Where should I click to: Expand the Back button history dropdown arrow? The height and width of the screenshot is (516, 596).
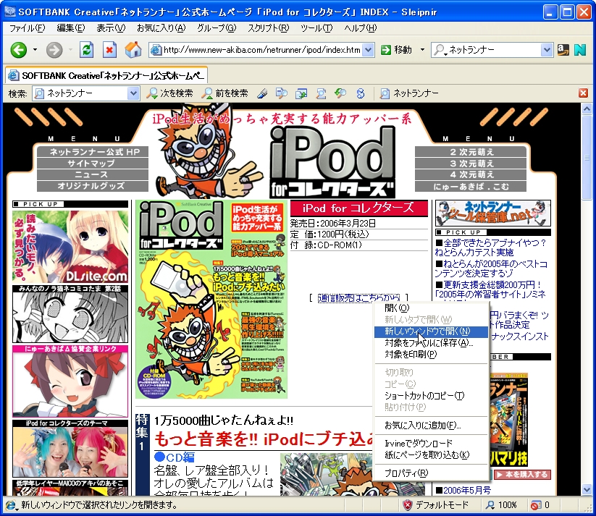click(35, 50)
